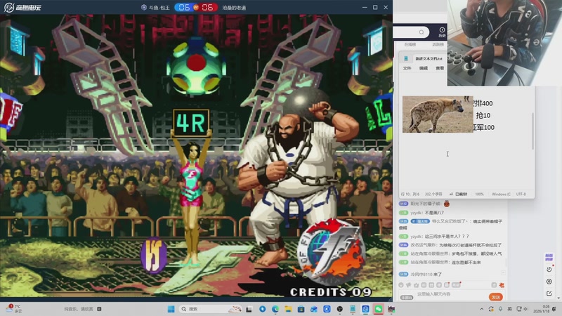The height and width of the screenshot is (316, 562).
Task: Click the UTF-8 encoding in Notepad status bar
Action: point(521,195)
